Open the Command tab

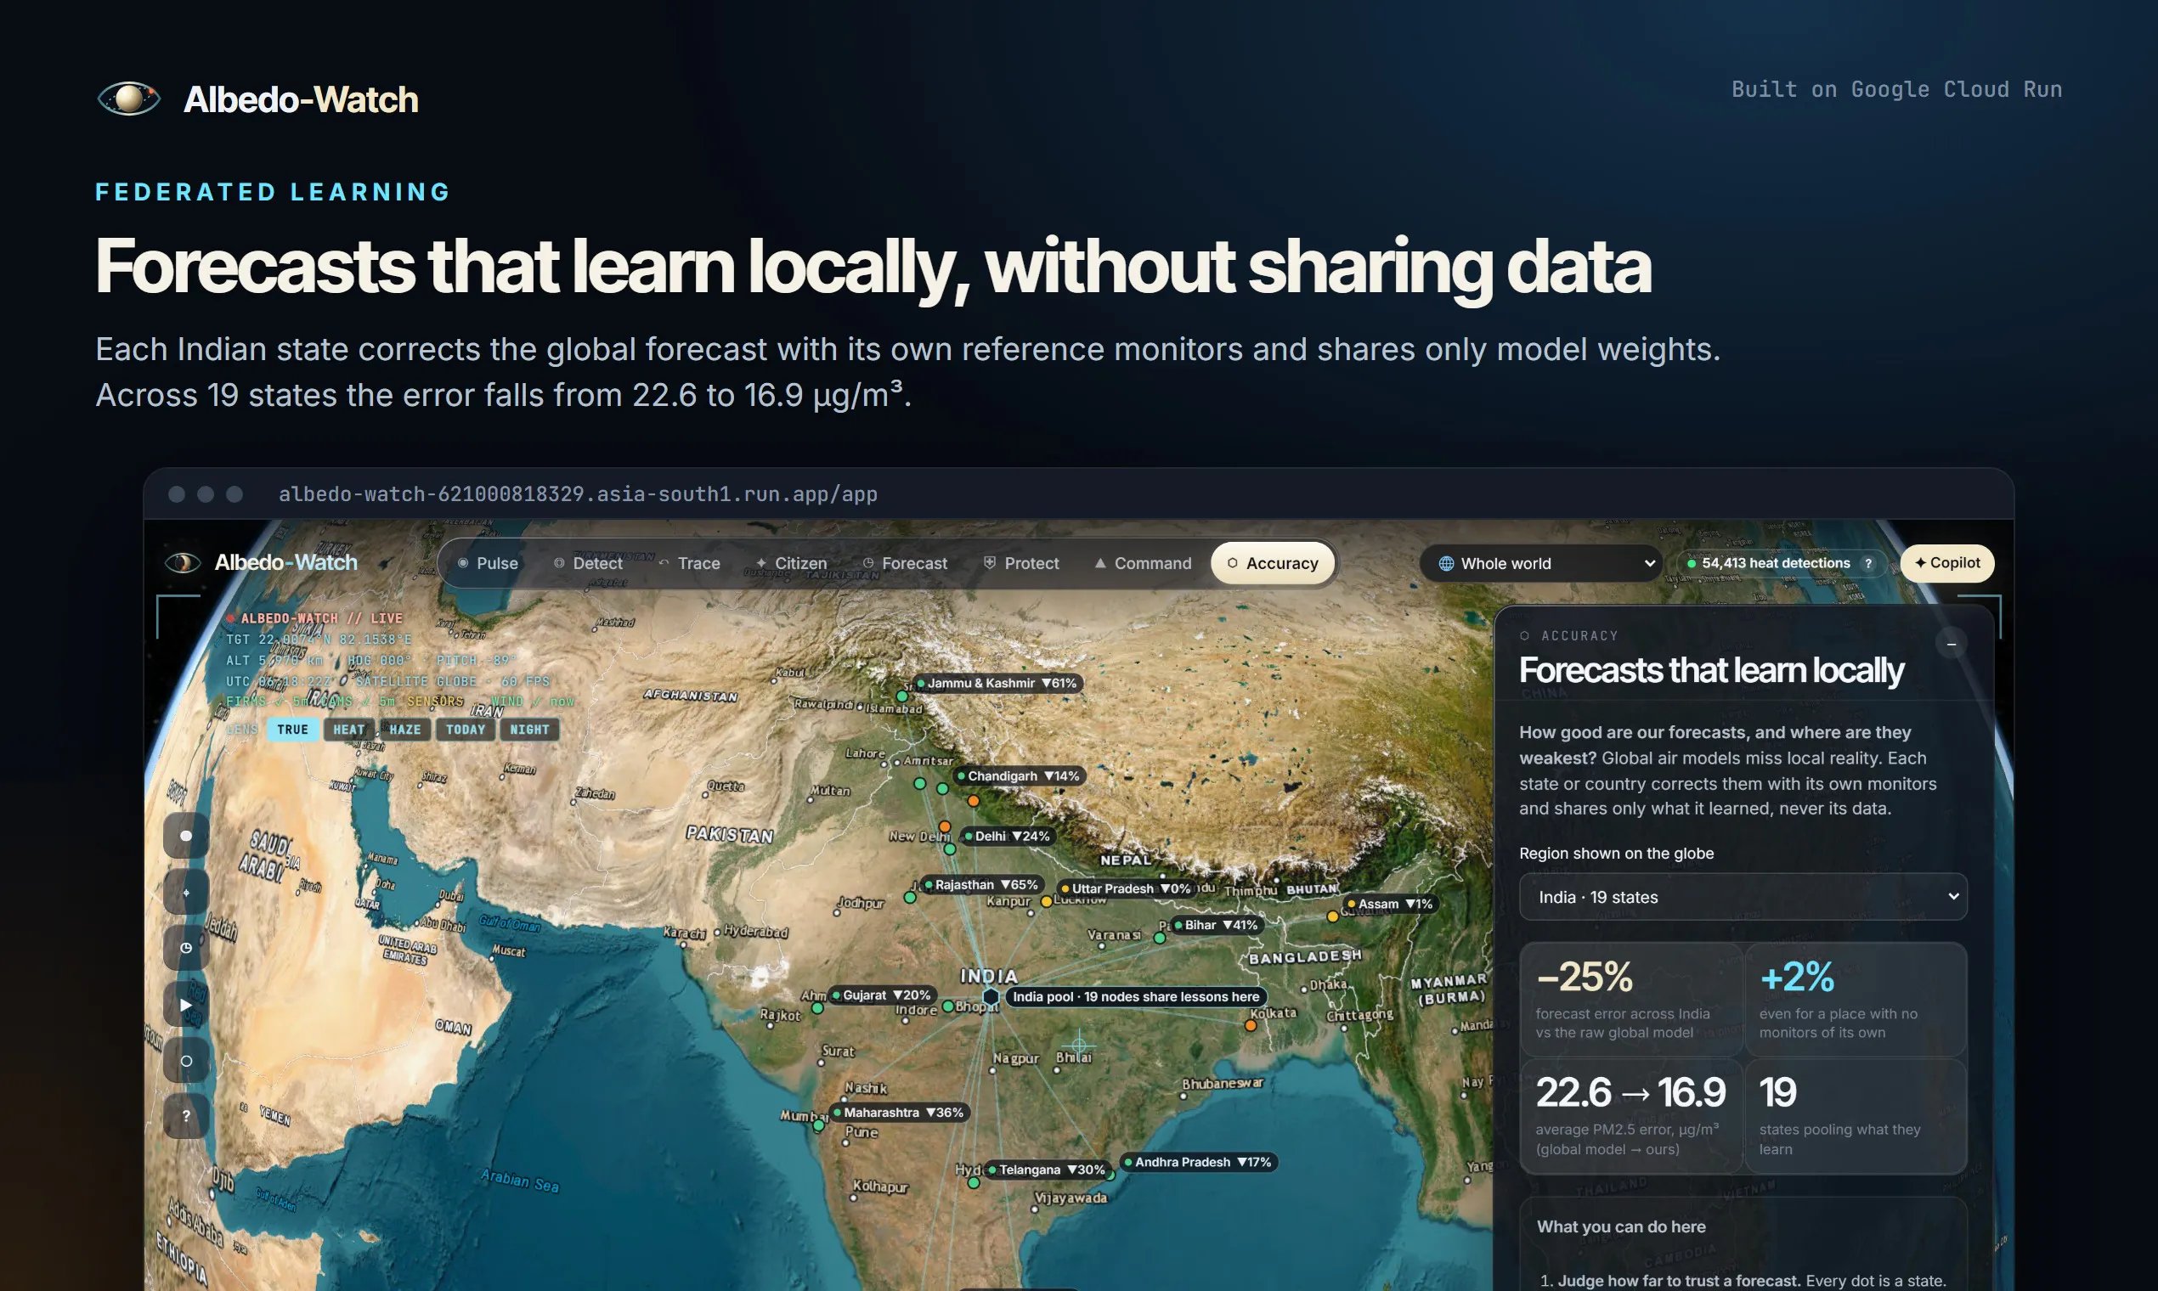pyautogui.click(x=1143, y=564)
